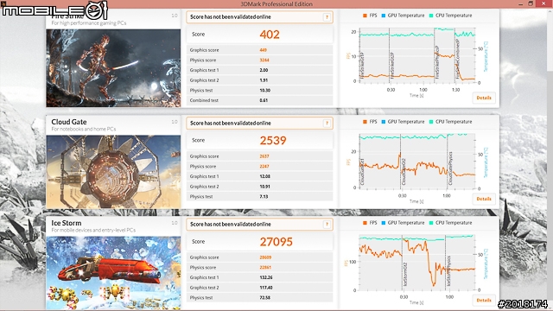Image resolution: width=553 pixels, height=311 pixels.
Task: Click the FPS legend label in Ice Storm chart
Action: click(373, 223)
